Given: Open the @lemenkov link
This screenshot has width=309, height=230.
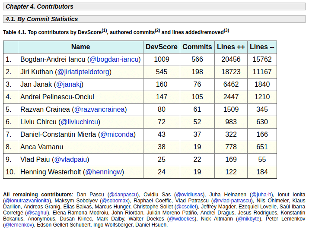Looking at the screenshot, I should pyautogui.click(x=19, y=225).
